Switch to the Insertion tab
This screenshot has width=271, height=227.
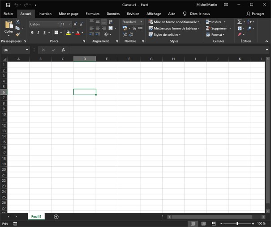pyautogui.click(x=45, y=14)
